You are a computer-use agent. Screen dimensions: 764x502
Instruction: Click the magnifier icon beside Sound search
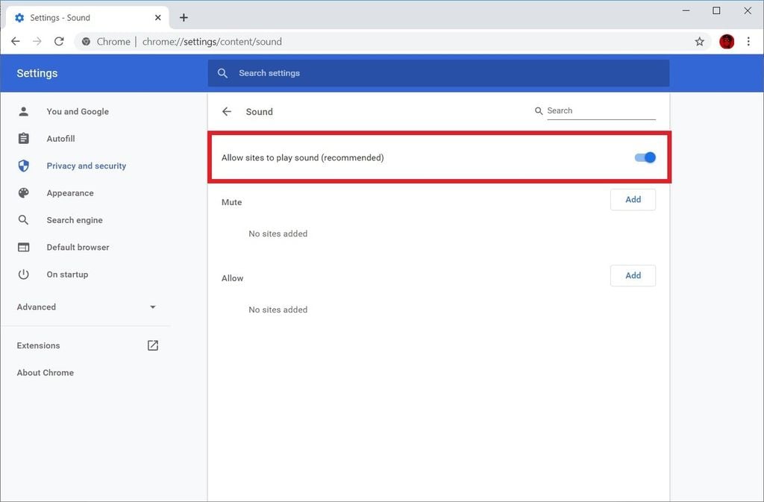539,111
